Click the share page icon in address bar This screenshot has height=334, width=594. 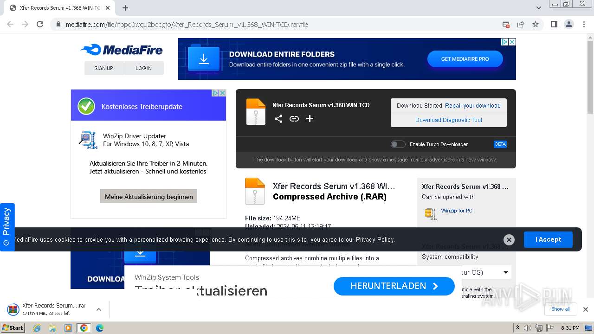(x=521, y=24)
